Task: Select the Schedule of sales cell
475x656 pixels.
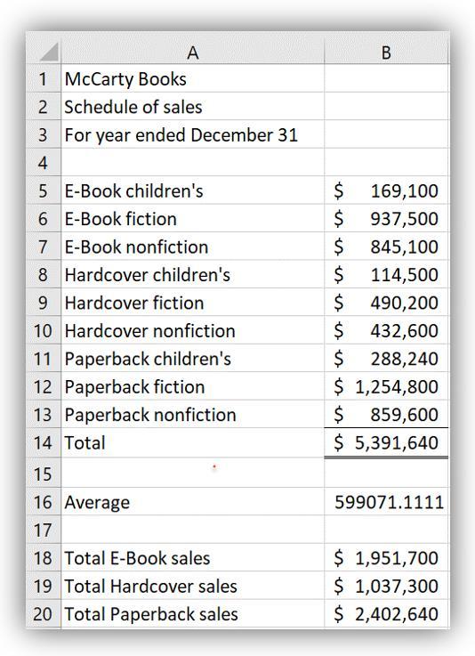Action: (x=193, y=106)
